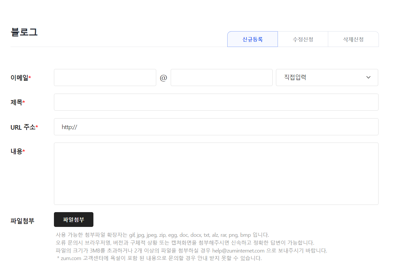Click the email ID input field
Viewport: 394px width, 265px height.
(x=105, y=77)
